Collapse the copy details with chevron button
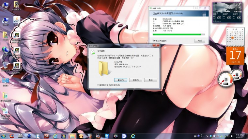The image size is (248, 139). click(154, 41)
